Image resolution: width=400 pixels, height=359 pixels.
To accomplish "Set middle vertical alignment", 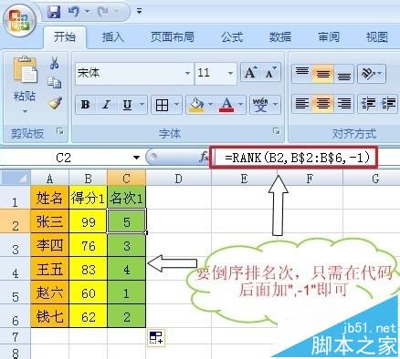I will 323,73.
